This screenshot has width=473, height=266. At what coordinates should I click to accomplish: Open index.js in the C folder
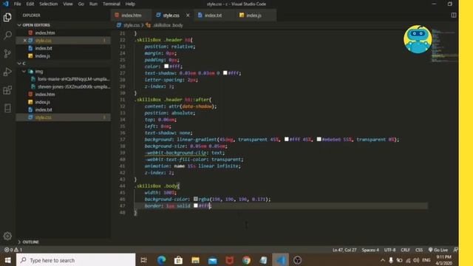43,102
